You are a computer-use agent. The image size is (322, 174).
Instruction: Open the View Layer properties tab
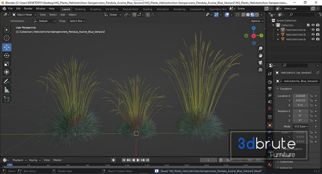pyautogui.click(x=270, y=95)
